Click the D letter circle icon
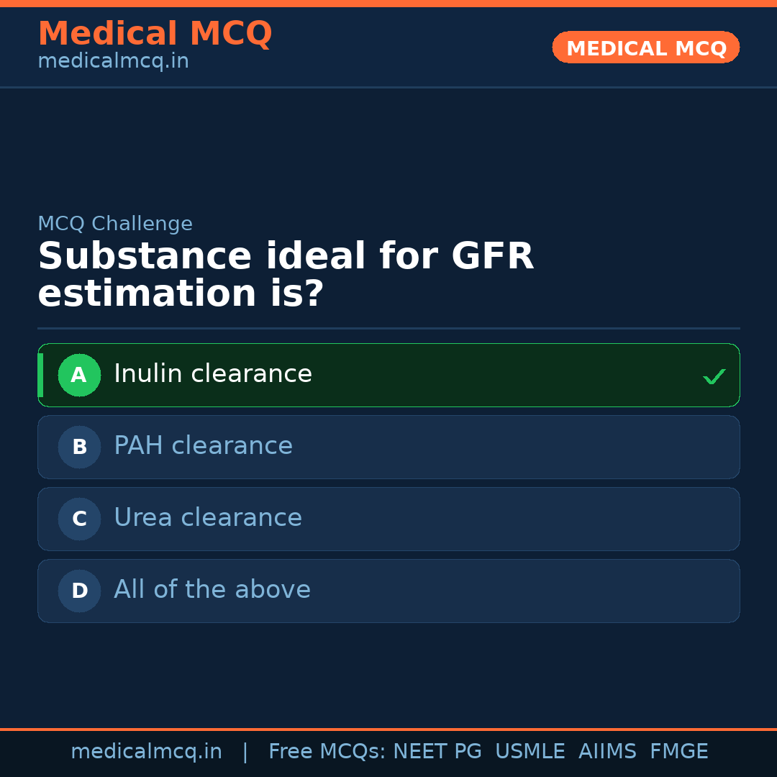Viewport: 777px width, 777px height. click(x=79, y=591)
